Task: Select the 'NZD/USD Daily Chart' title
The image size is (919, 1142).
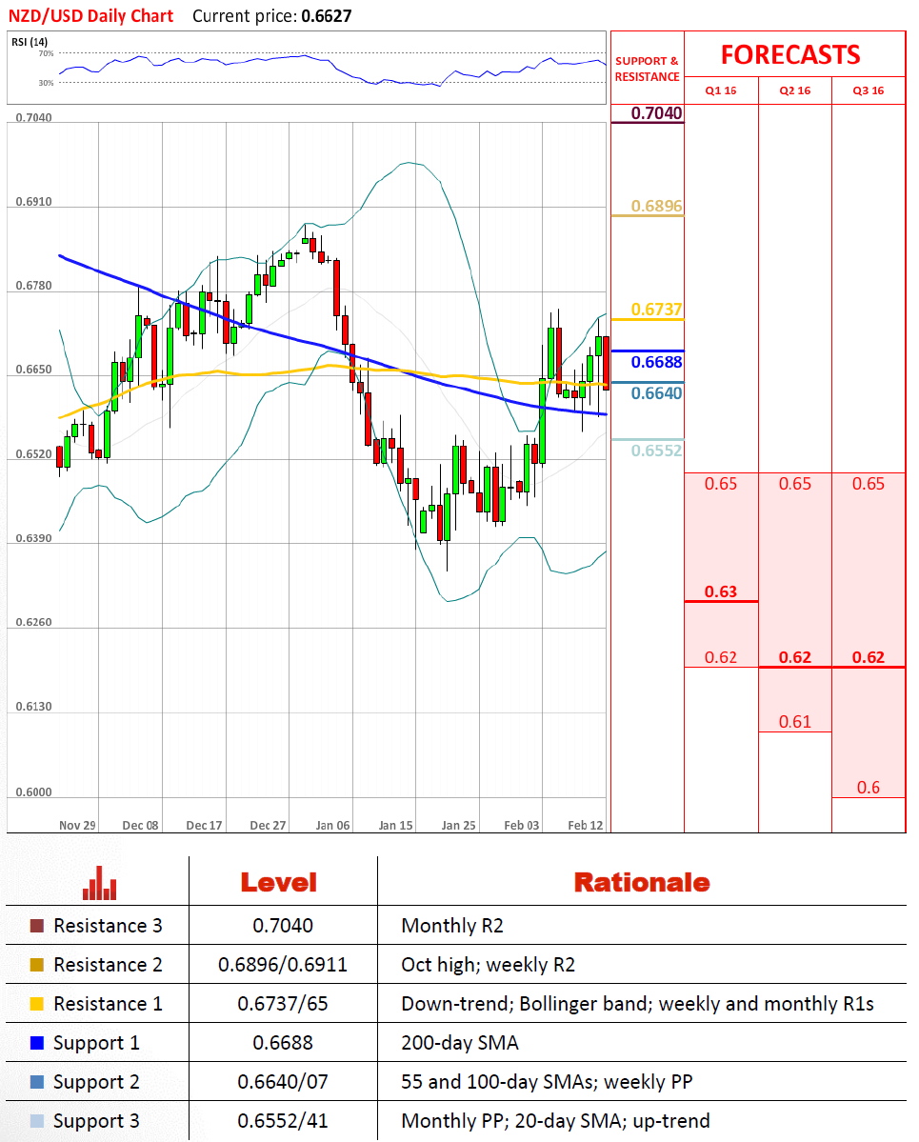Action: click(x=91, y=16)
